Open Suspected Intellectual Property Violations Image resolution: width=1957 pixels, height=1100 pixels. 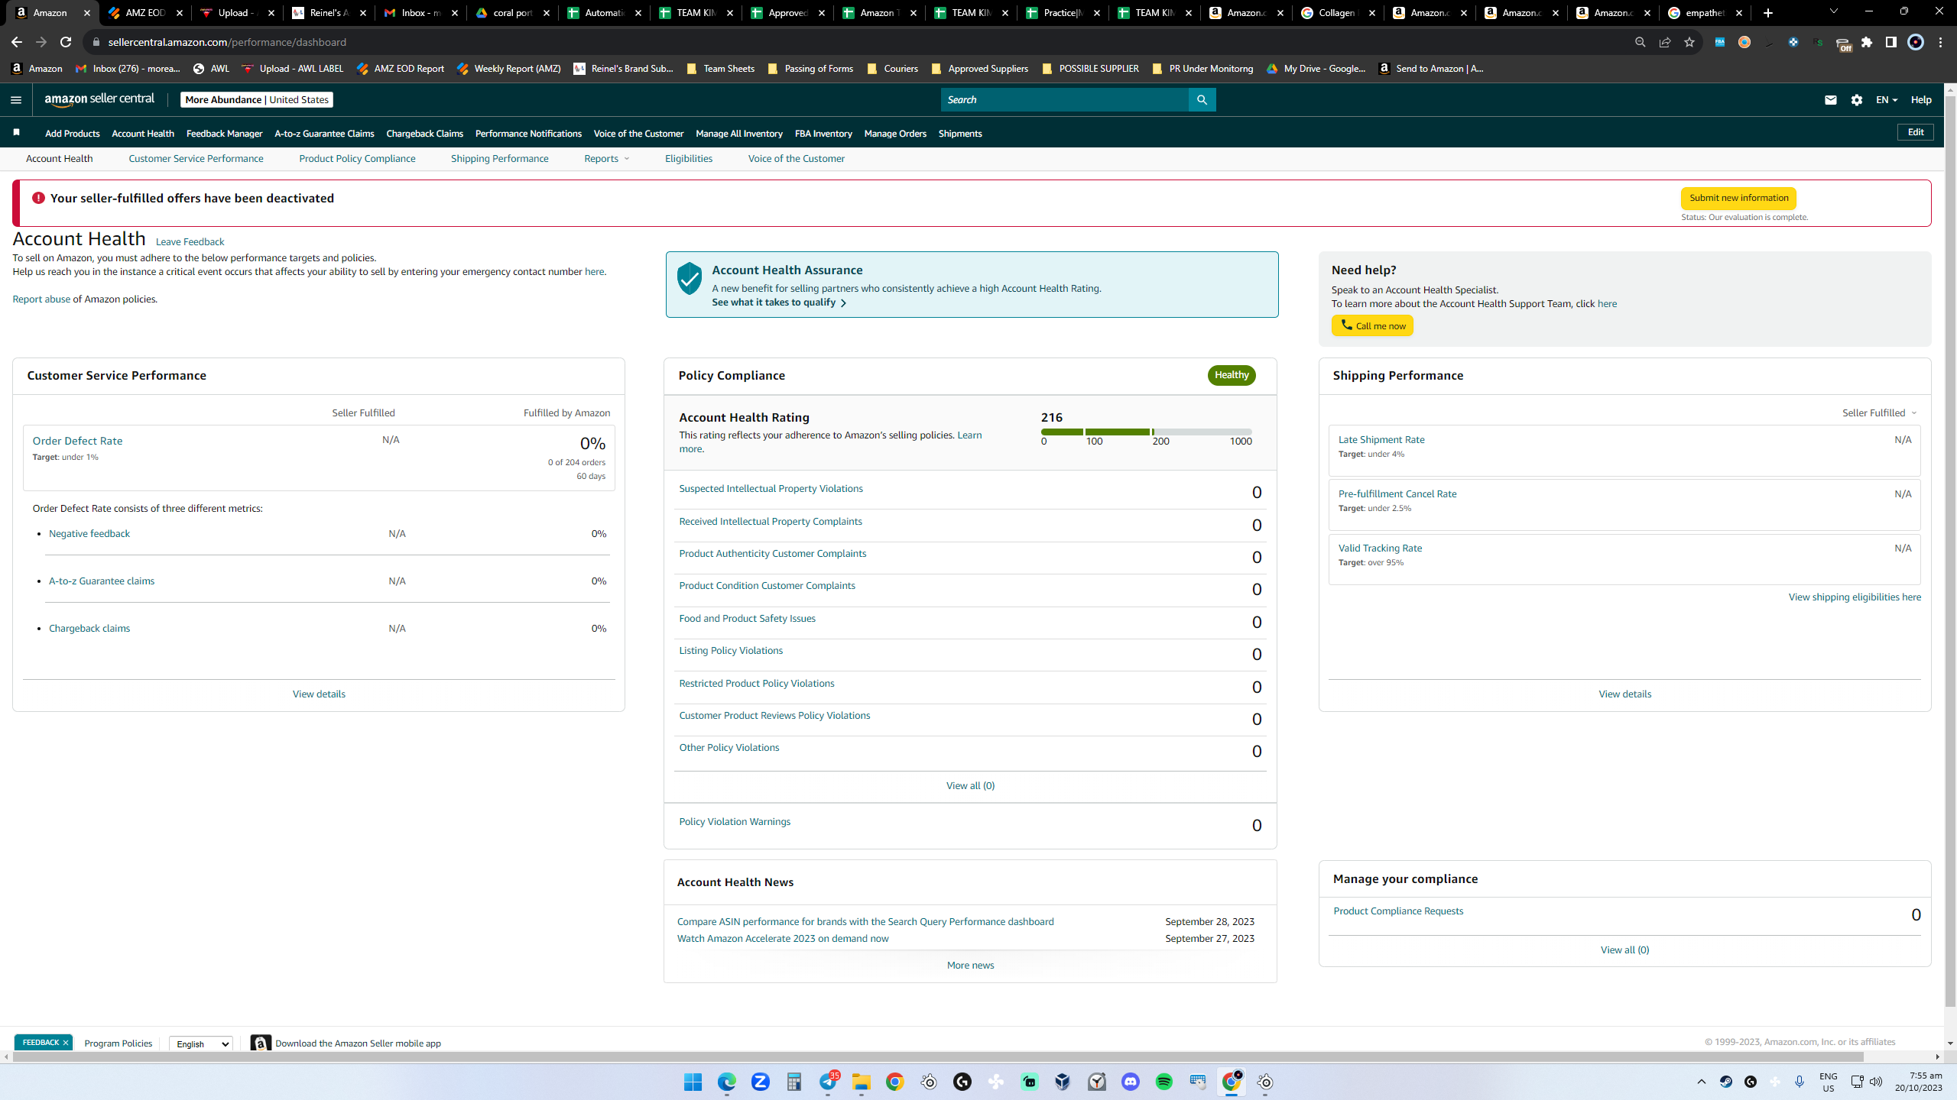pos(771,489)
